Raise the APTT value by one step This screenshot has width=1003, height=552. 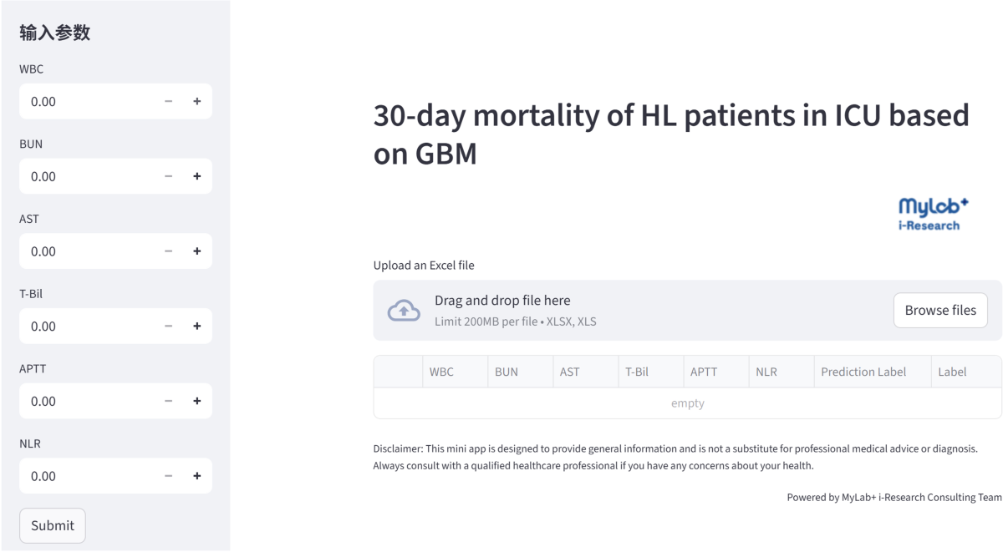pyautogui.click(x=197, y=402)
